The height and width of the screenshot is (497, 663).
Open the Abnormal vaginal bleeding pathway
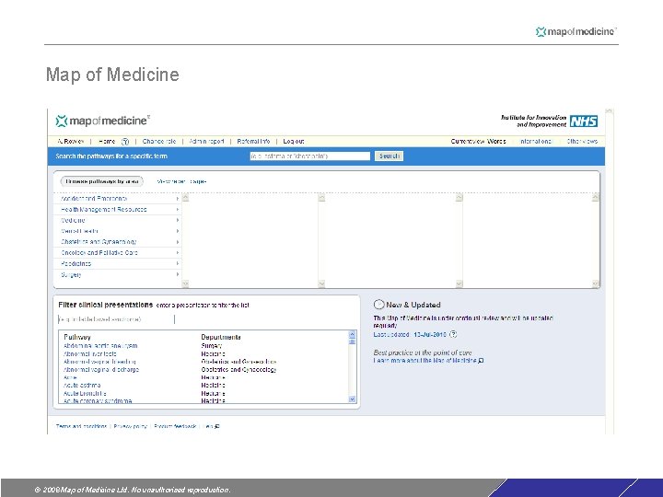pyautogui.click(x=99, y=362)
